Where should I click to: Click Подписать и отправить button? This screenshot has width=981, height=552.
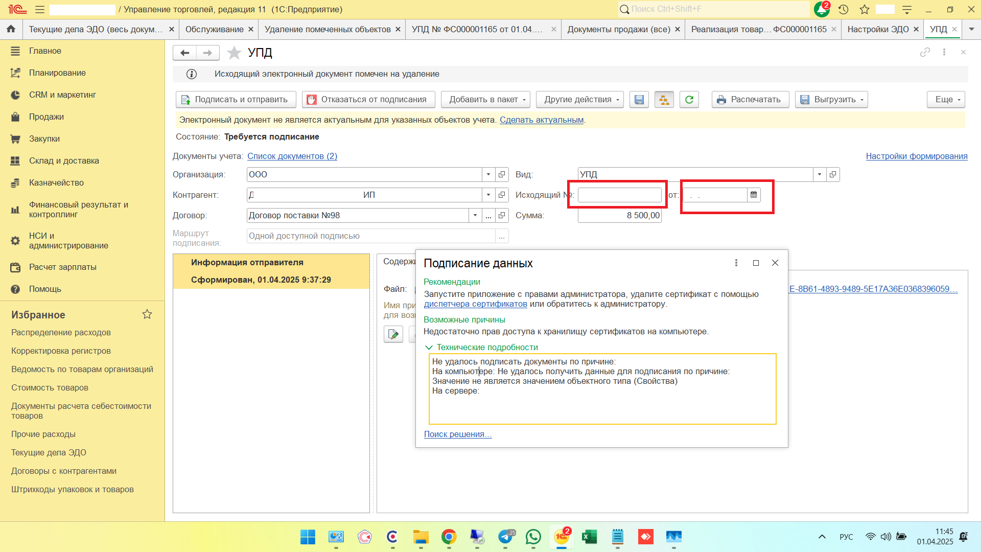(236, 100)
